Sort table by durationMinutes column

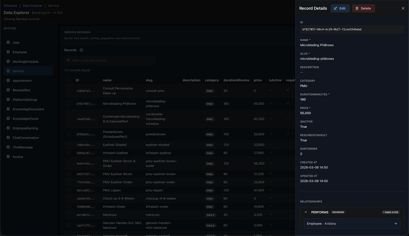[x=236, y=80]
